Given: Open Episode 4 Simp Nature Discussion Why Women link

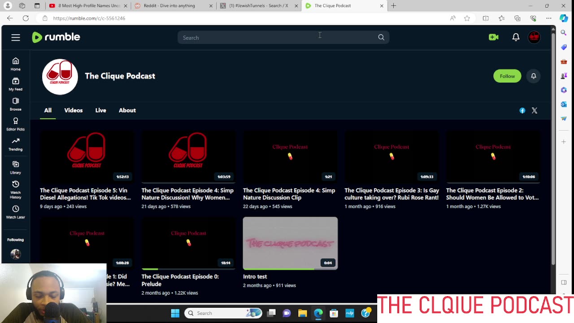Looking at the screenshot, I should 187,194.
